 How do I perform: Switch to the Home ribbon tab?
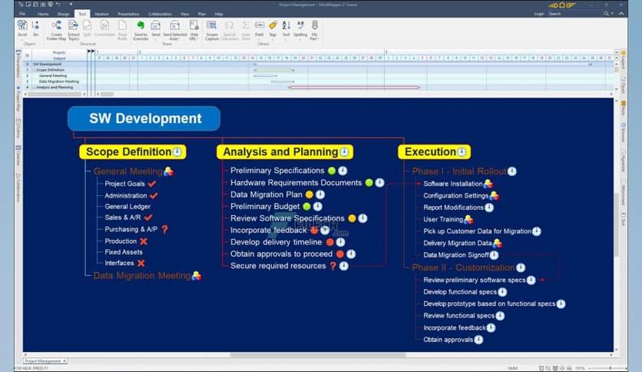[43, 14]
